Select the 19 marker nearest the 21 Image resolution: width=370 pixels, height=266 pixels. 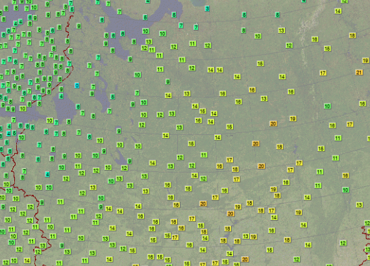click(x=365, y=60)
